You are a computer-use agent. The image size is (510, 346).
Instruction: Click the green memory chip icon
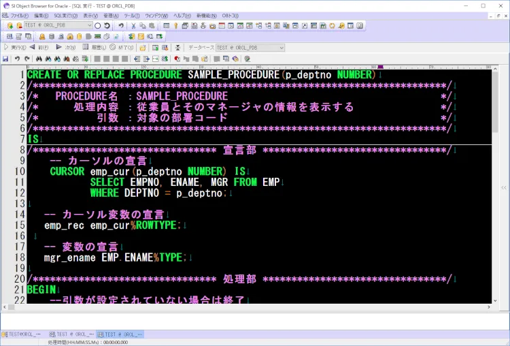[x=97, y=37]
